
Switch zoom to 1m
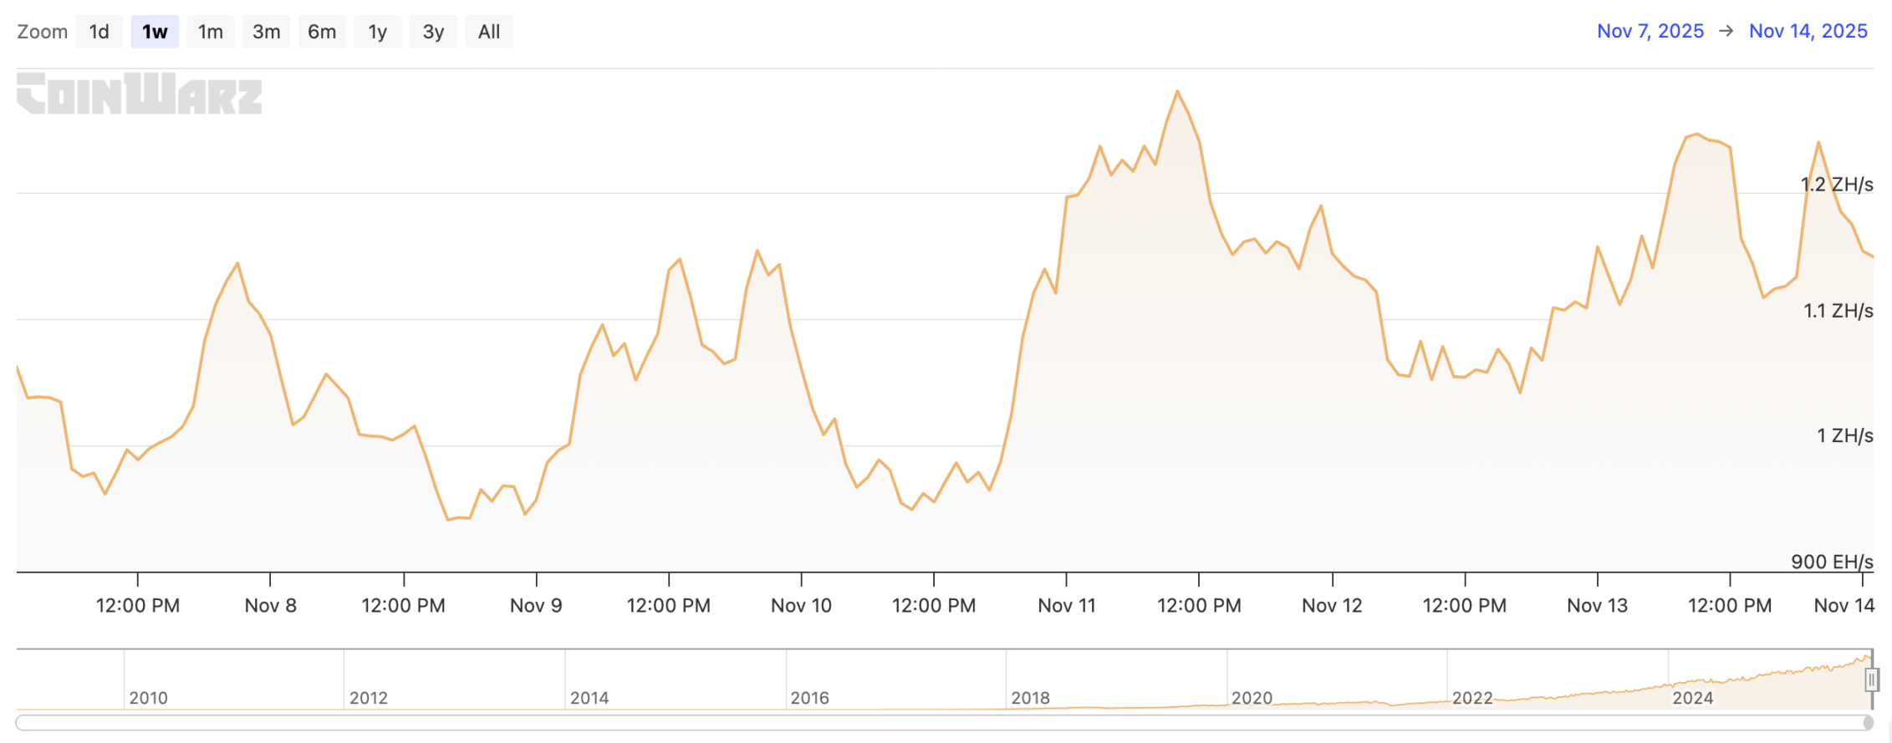pos(210,32)
